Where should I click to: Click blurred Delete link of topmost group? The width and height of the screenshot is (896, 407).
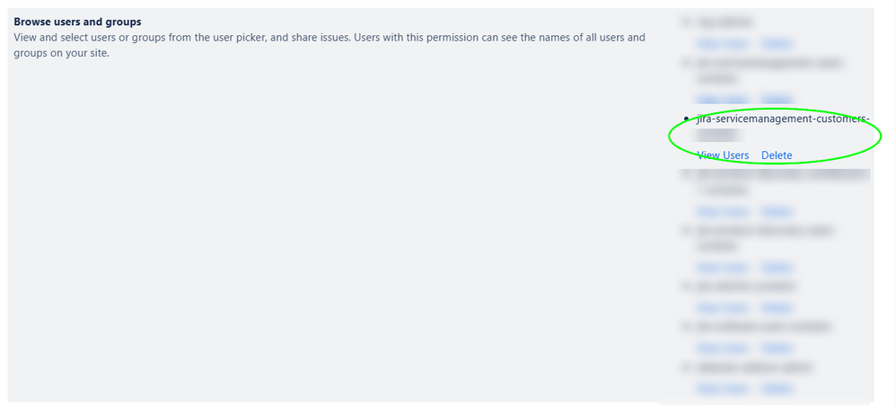[777, 43]
